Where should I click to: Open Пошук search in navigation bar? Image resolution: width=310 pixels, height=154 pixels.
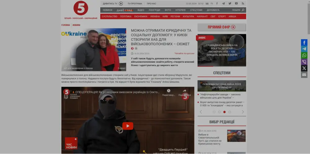coord(238,10)
